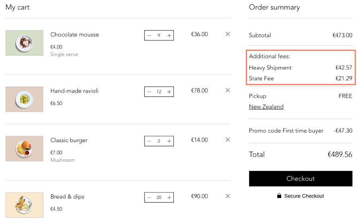Increase Chocolate mousse quantity with plus

coord(169,36)
